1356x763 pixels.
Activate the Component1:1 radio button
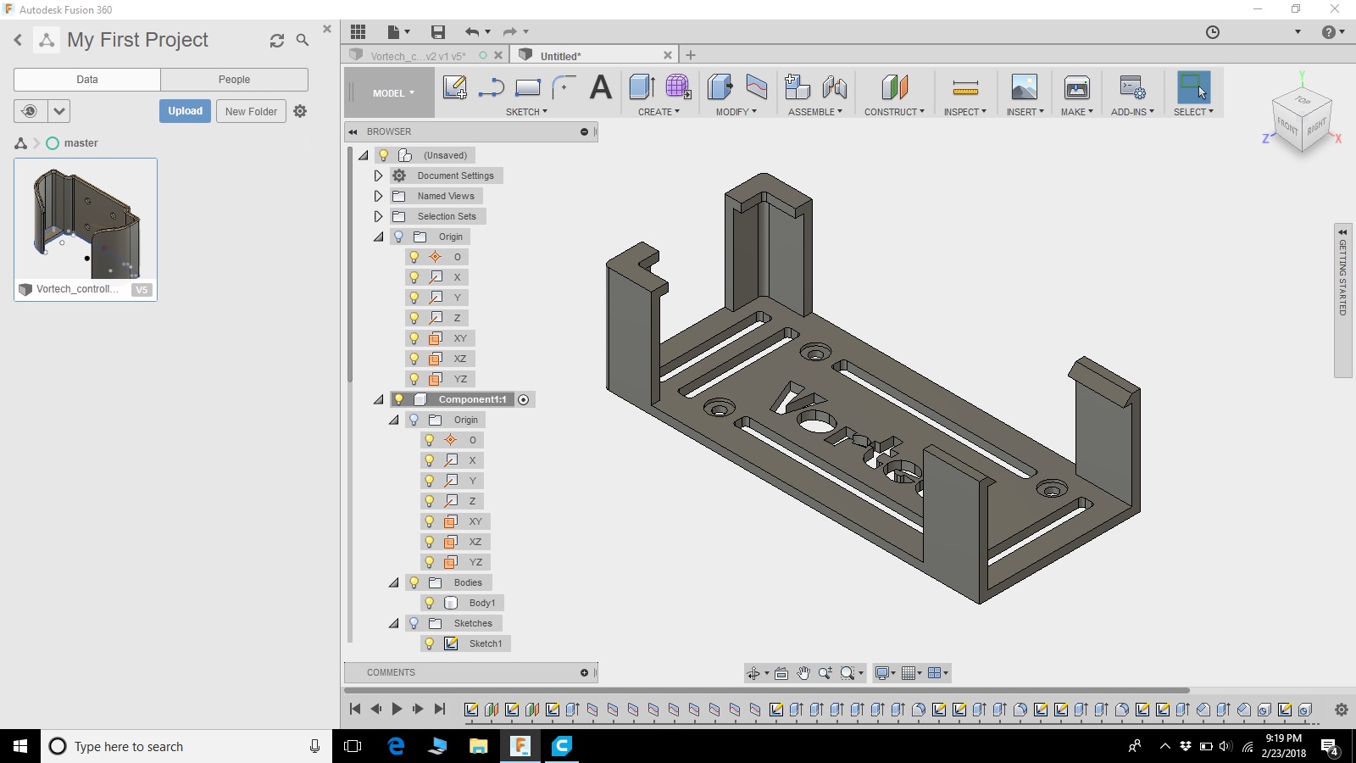tap(524, 400)
